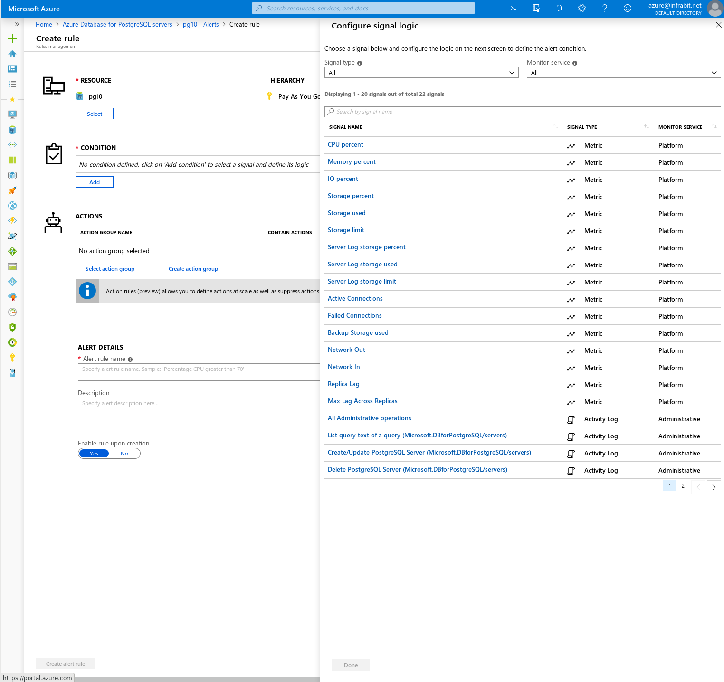Open Cloud Shell from top bar
The image size is (724, 682).
click(514, 8)
